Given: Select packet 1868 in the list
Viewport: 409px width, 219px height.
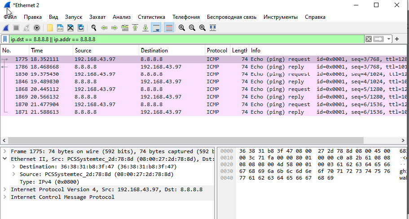Looking at the screenshot, I should (x=203, y=89).
